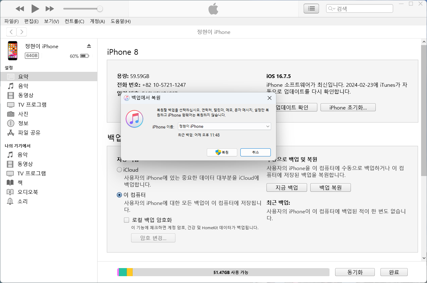Click the 정현이 iPhone title in header
The width and height of the screenshot is (427, 283).
(x=214, y=32)
